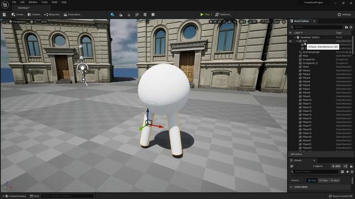355x199 pixels.
Task: Collapse the Static Mesh section
Action: pyautogui.click(x=291, y=187)
